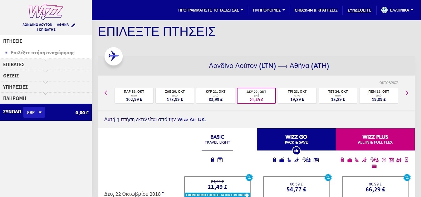Screen dimensions: 421x197
Task: Pick date ΔΕΥ 22, ΟΚΤ 21,49 £
Action: [x=256, y=96]
